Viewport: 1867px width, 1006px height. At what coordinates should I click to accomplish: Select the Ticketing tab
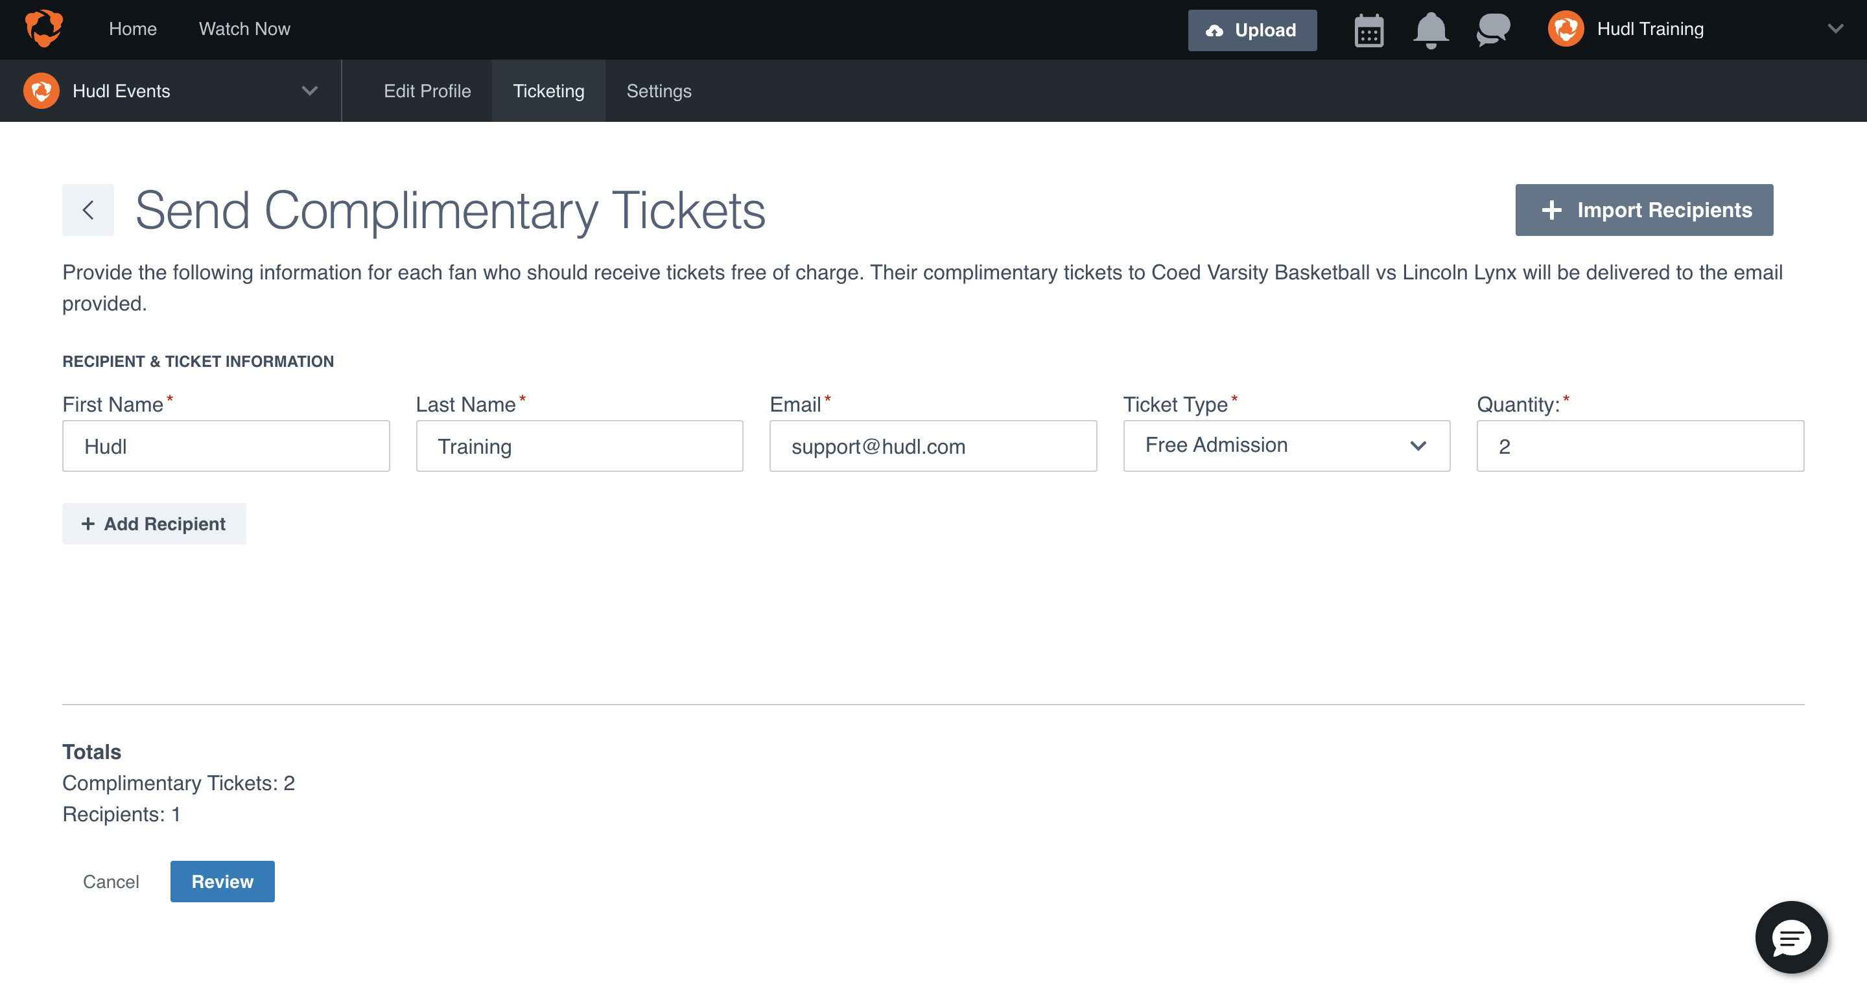548,91
